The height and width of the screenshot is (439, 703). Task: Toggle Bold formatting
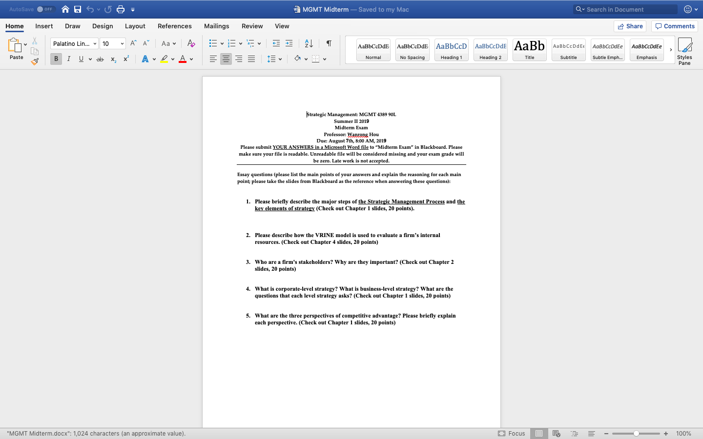(x=56, y=59)
